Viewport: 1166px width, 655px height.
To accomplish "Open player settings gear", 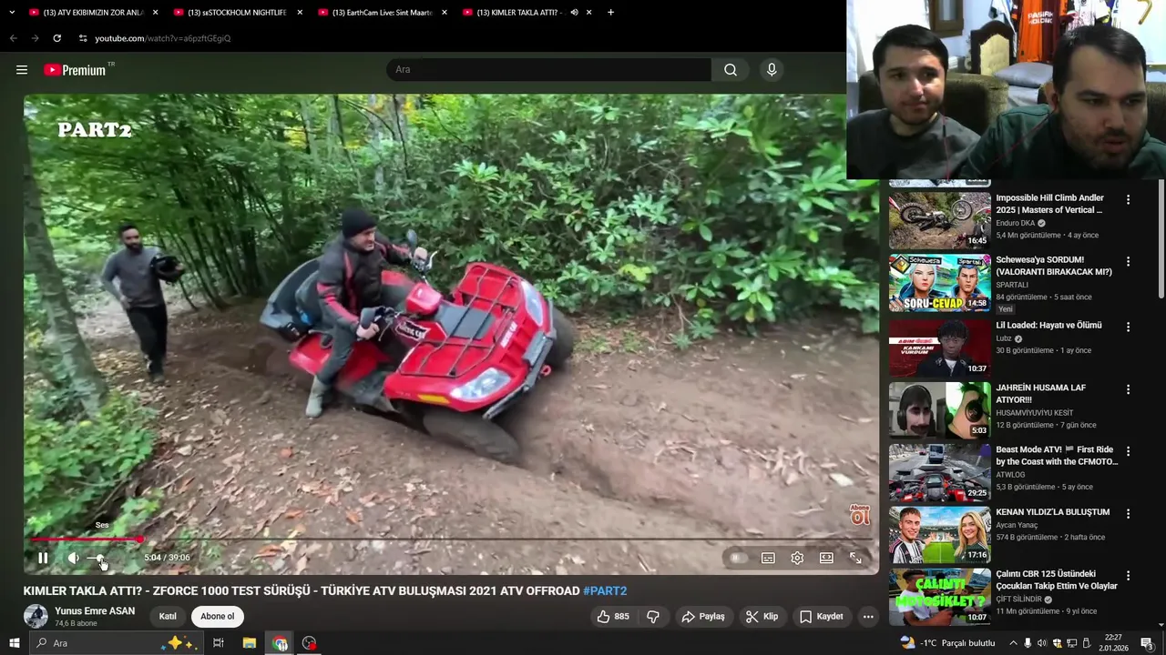I will point(797,558).
